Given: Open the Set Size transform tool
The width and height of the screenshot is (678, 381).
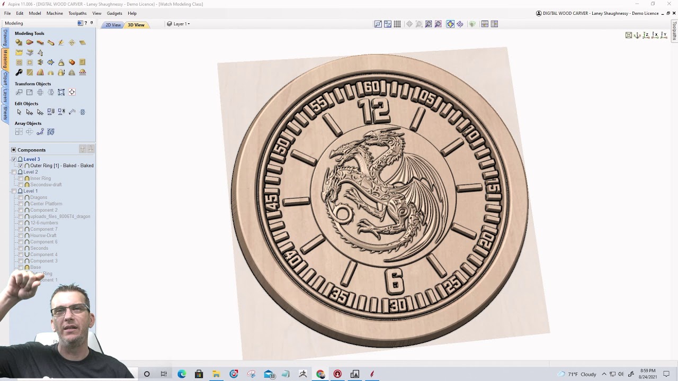Looking at the screenshot, I should [30, 92].
